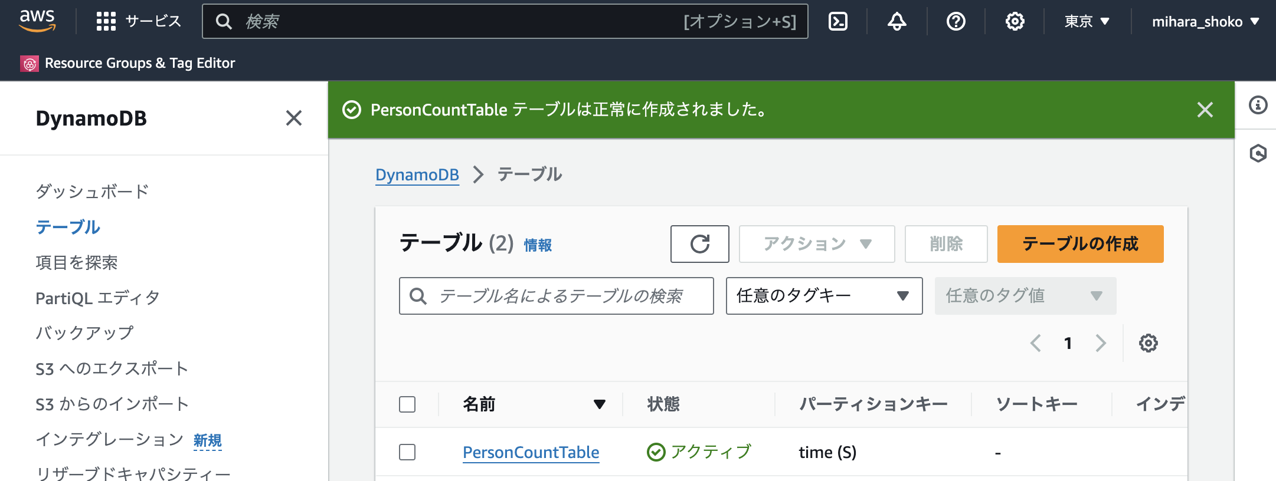Click the ソートキー column header
The image size is (1276, 481).
(1037, 404)
